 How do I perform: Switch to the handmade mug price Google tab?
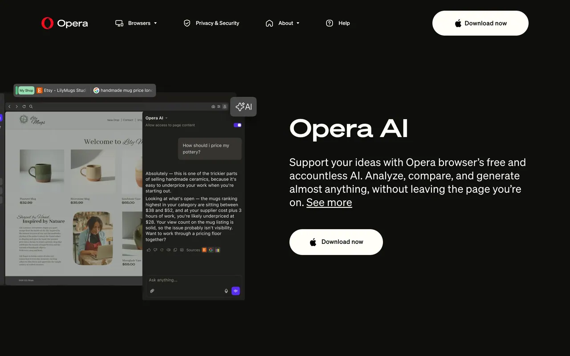(x=123, y=90)
